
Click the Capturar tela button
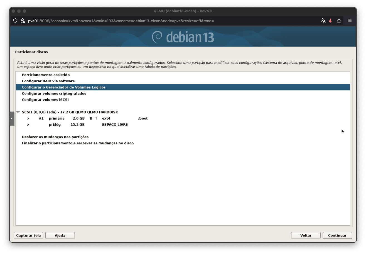(x=28, y=235)
